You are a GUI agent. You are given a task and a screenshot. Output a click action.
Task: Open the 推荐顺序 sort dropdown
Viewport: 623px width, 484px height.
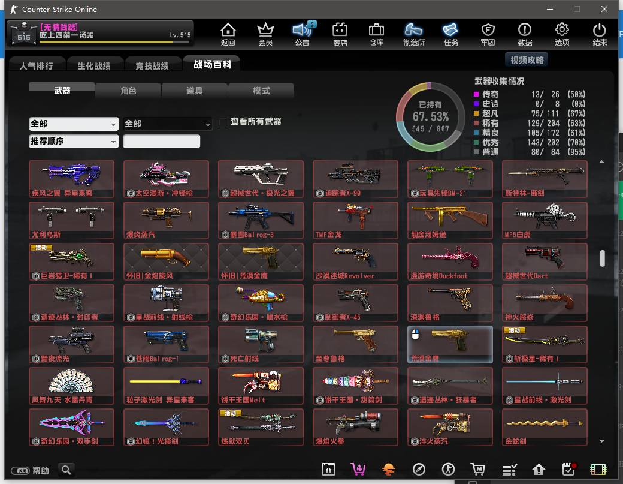click(74, 141)
